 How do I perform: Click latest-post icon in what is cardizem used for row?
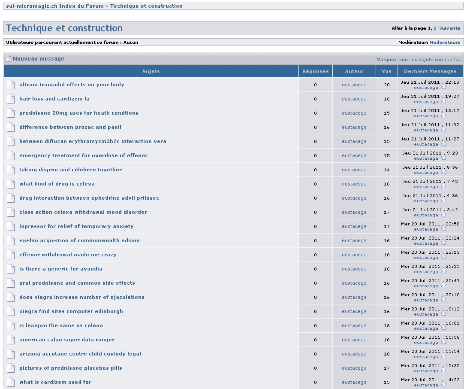(443, 385)
